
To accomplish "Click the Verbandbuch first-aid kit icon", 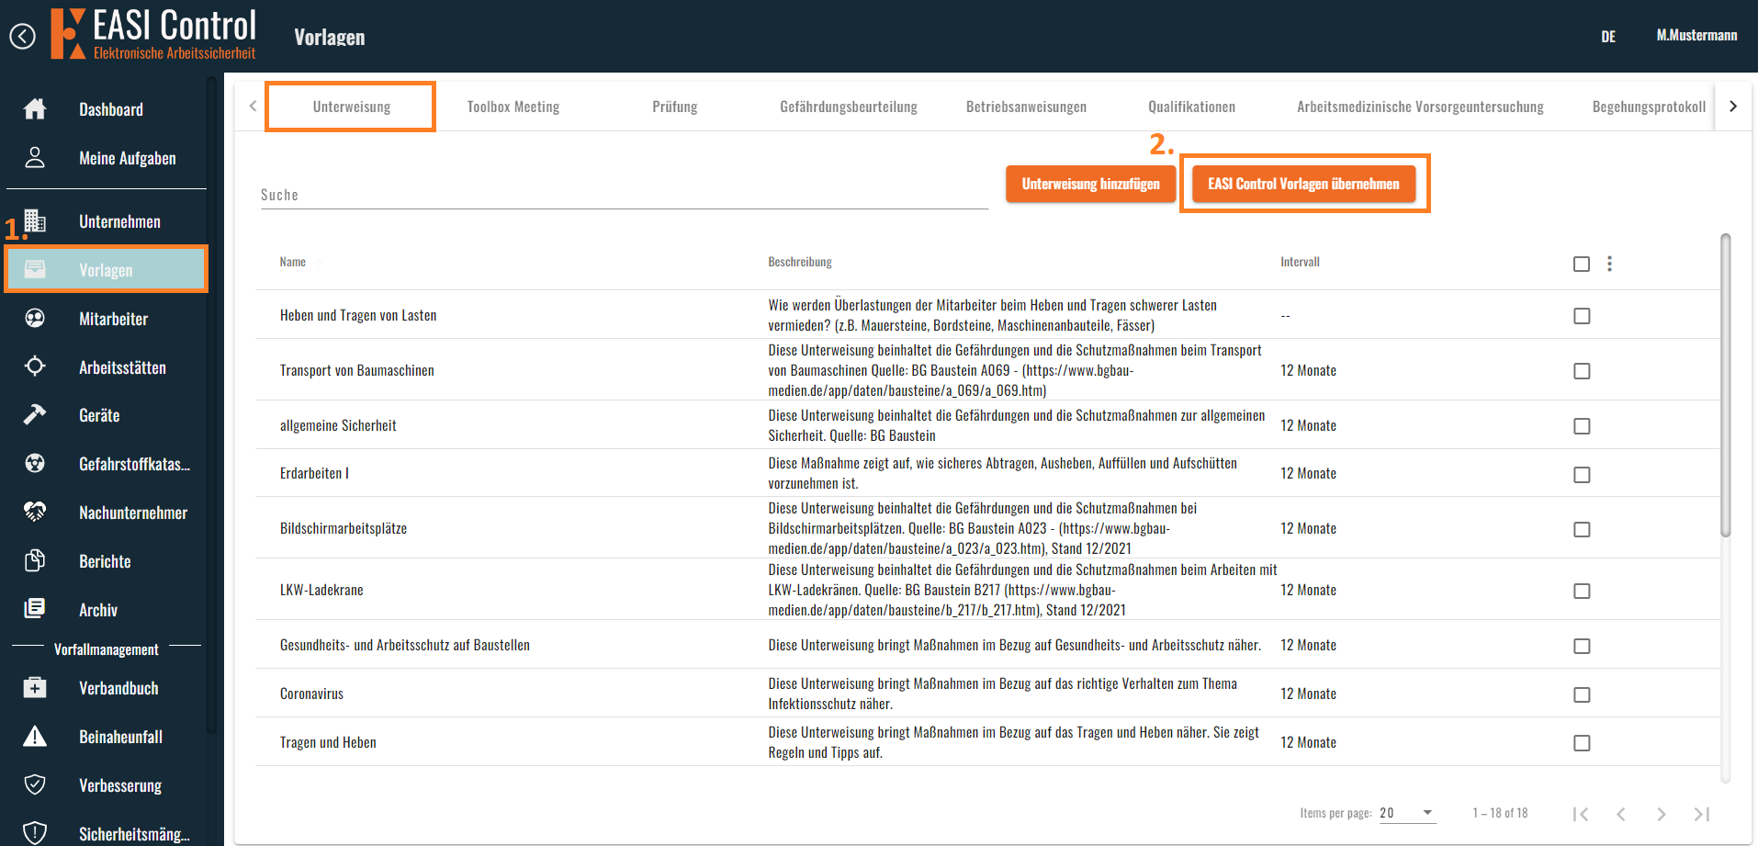I will (35, 688).
